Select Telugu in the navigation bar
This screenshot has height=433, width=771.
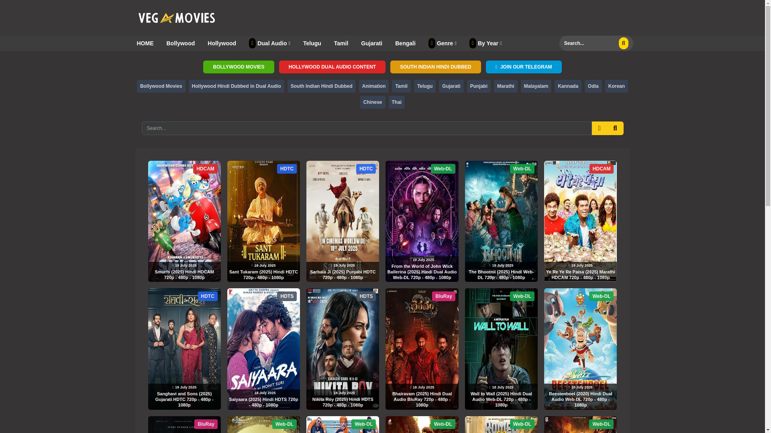[312, 43]
